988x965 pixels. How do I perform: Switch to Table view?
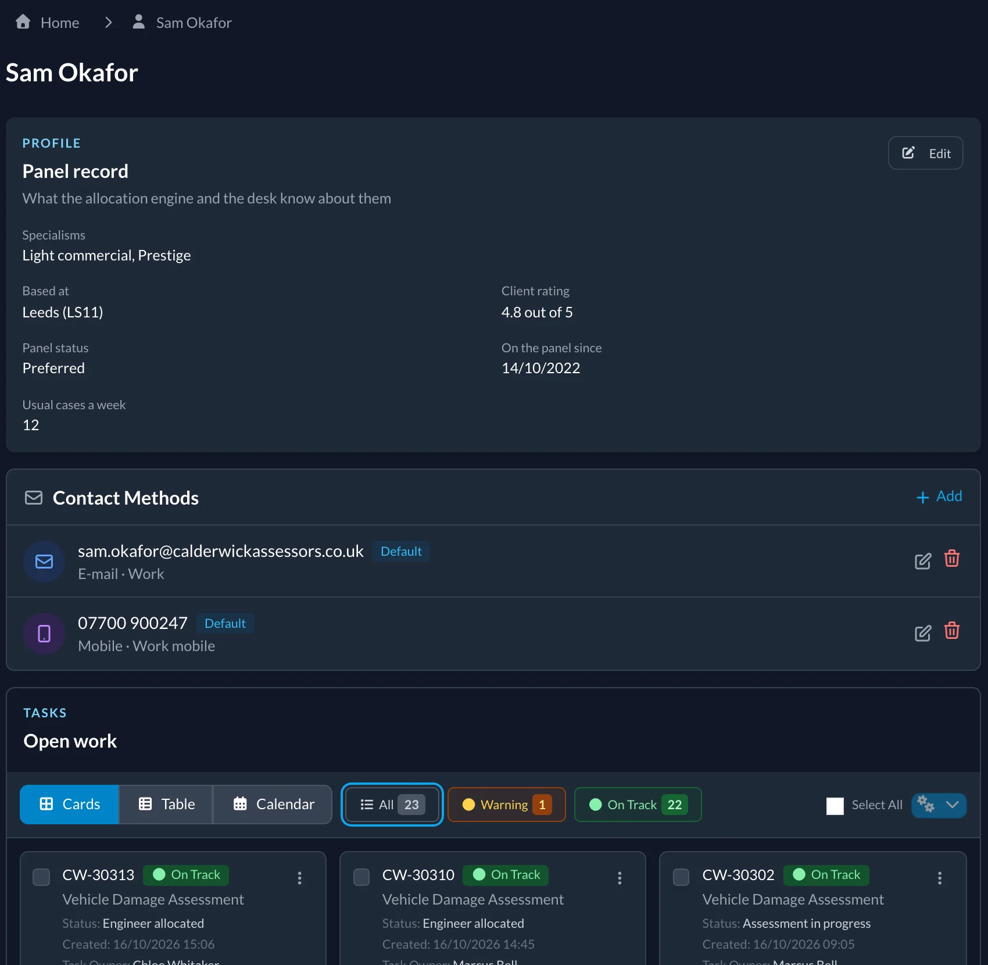click(166, 805)
